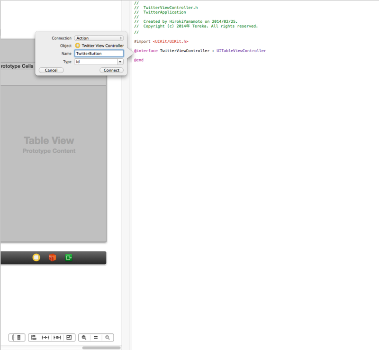
Task: Select the yellow View Controller icon in scene dock
Action: coord(36,258)
